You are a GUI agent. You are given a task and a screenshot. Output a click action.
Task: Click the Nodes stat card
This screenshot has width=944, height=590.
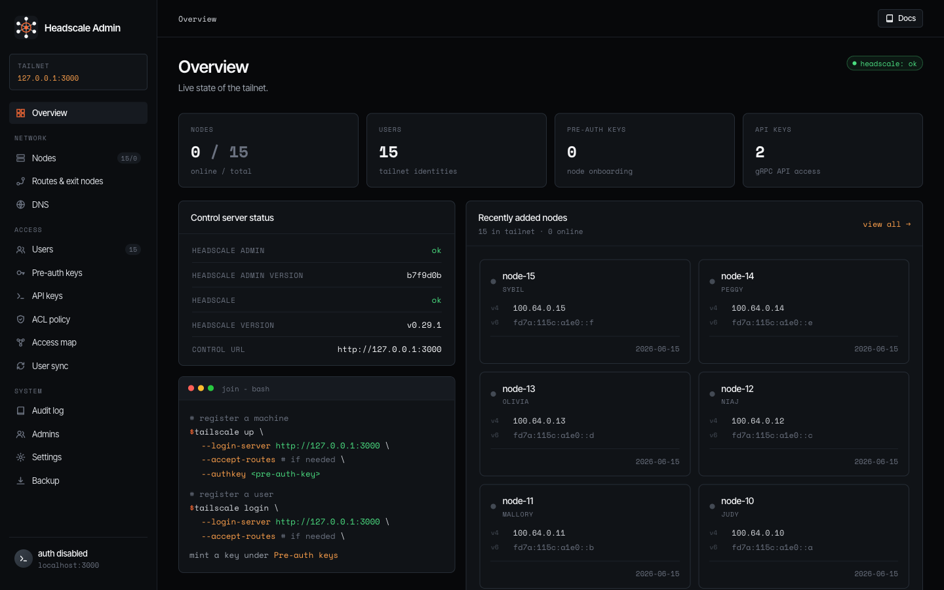pyautogui.click(x=268, y=150)
